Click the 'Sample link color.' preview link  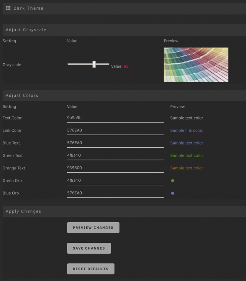pyautogui.click(x=187, y=130)
